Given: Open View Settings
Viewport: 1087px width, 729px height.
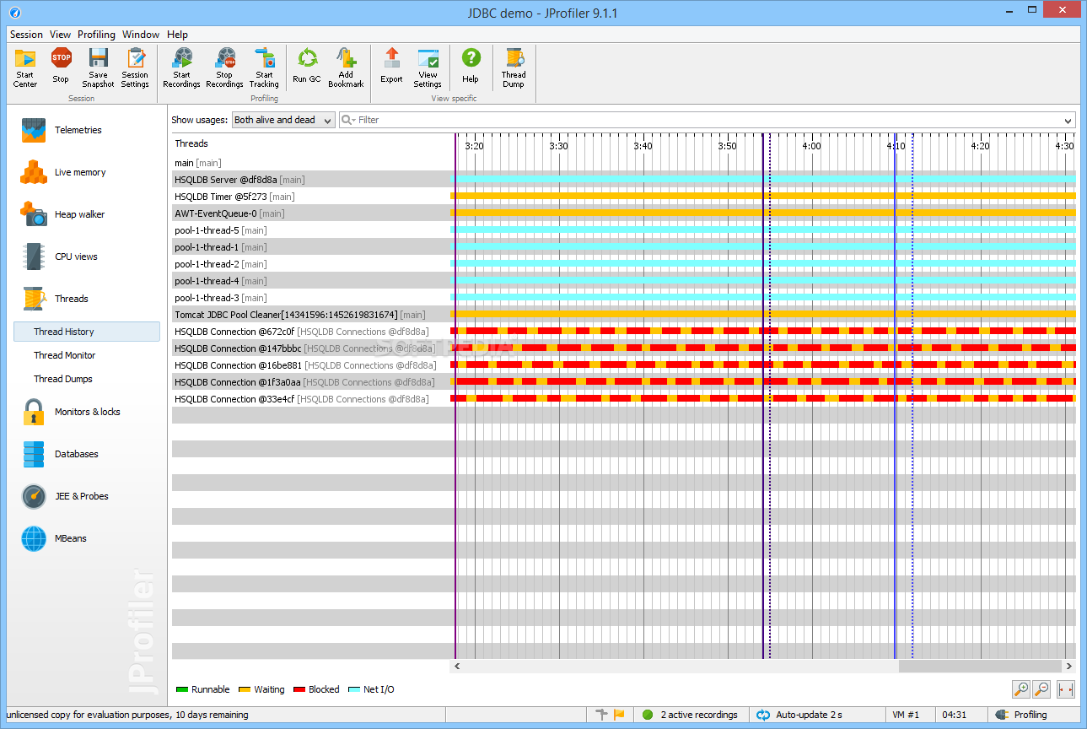Looking at the screenshot, I should pos(428,67).
